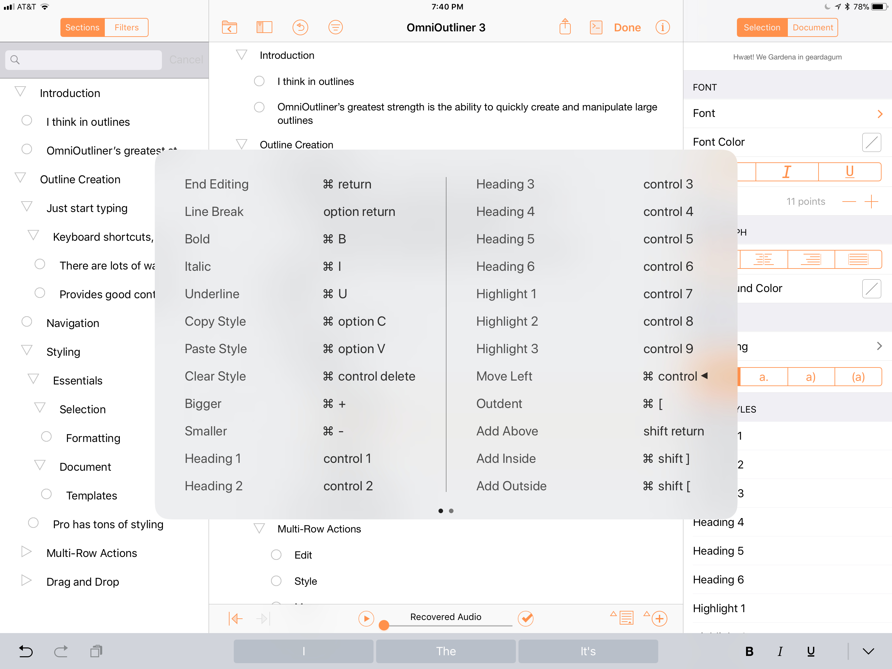Click the sidebar search field
Viewport: 892px width, 669px height.
tap(84, 60)
